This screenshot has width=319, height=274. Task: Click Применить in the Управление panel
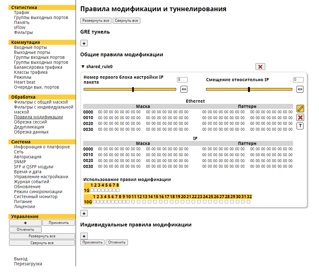click(x=59, y=223)
